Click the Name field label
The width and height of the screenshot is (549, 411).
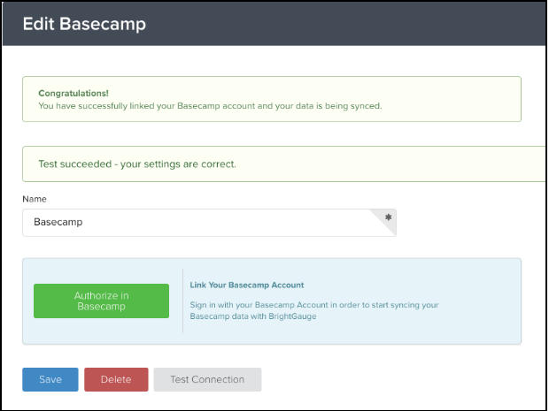[35, 199]
